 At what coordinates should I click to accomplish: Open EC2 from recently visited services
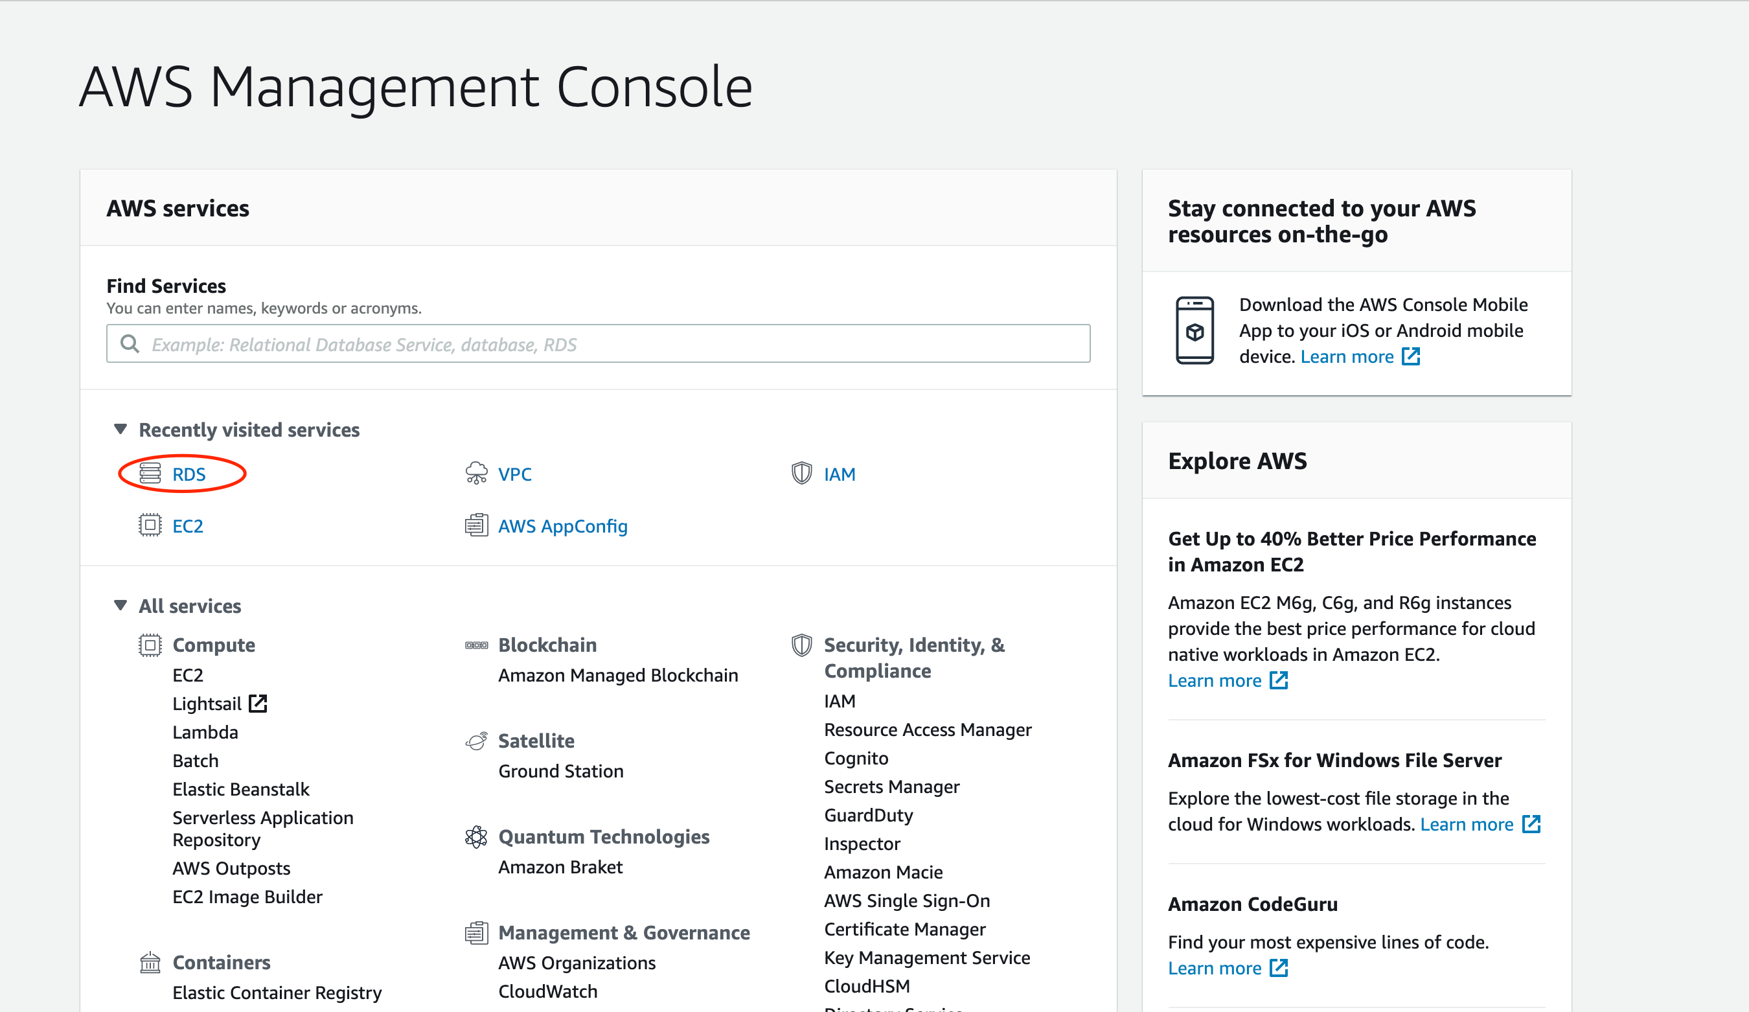click(188, 527)
